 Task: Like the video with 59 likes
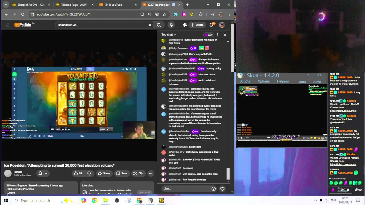tap(78, 173)
